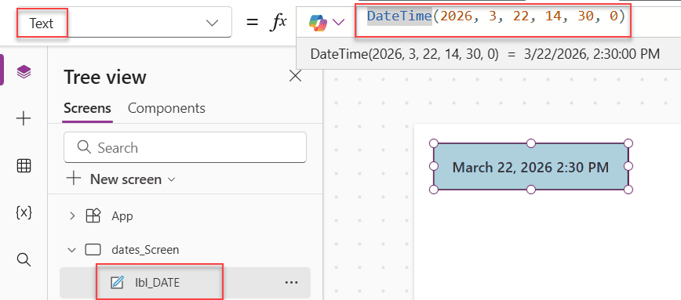Expand the App tree node
The width and height of the screenshot is (681, 300).
point(72,216)
